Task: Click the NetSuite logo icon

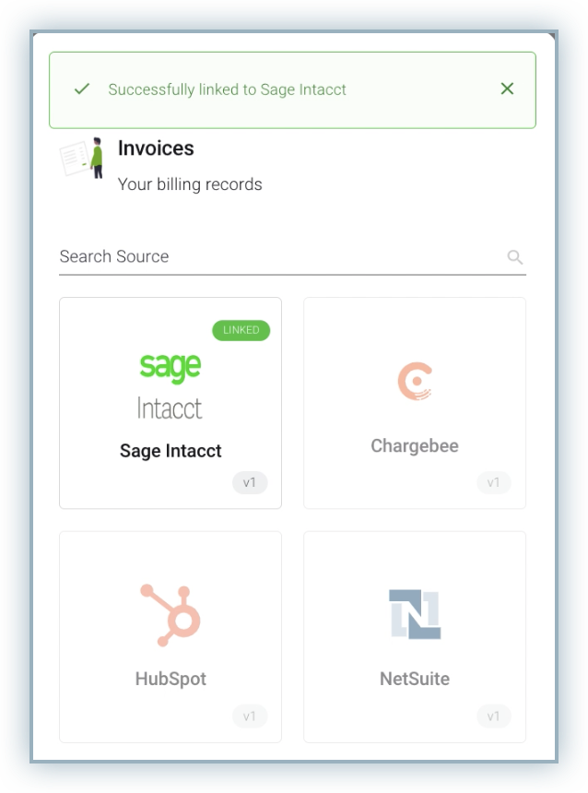Action: click(x=415, y=614)
